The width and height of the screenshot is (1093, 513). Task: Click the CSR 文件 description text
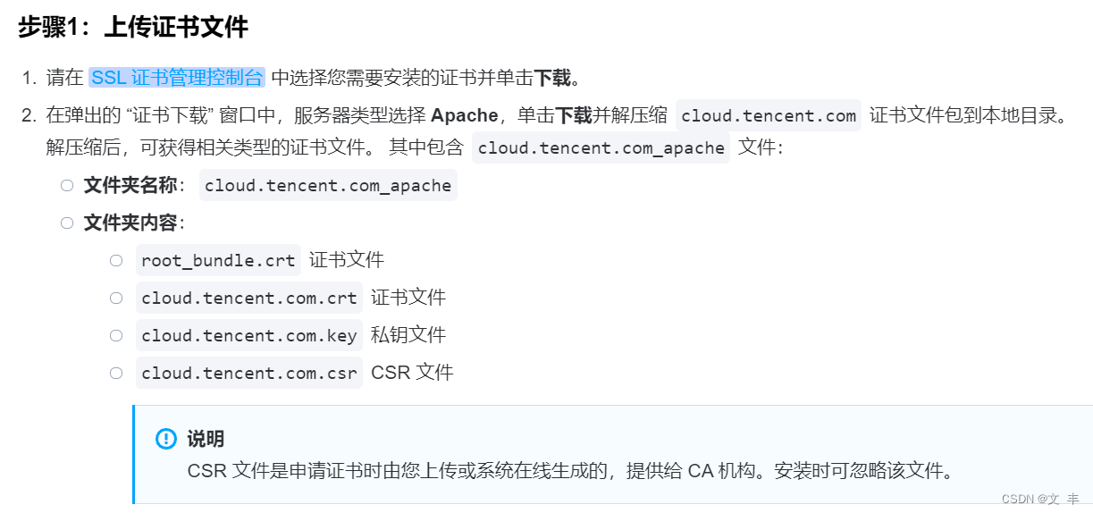(x=412, y=373)
